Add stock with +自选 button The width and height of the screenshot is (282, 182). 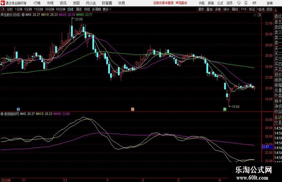[x=261, y=9]
